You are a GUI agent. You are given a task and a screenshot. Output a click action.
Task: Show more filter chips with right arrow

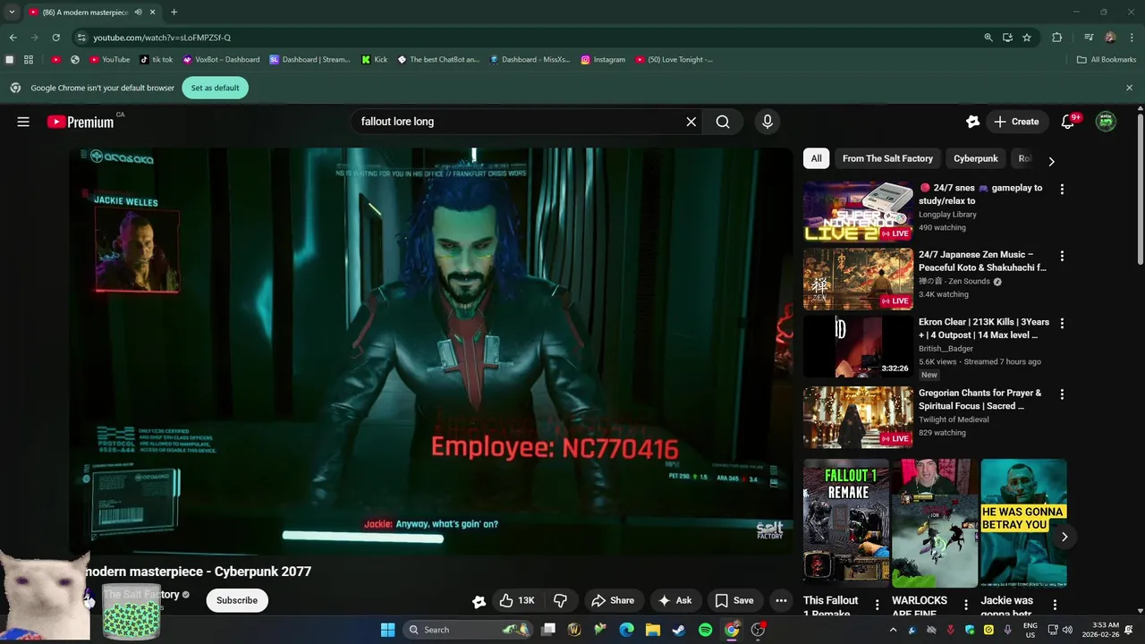(x=1051, y=161)
